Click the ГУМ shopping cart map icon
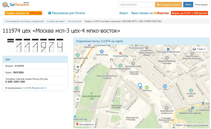This screenshot has width=211, height=129. click(165, 86)
